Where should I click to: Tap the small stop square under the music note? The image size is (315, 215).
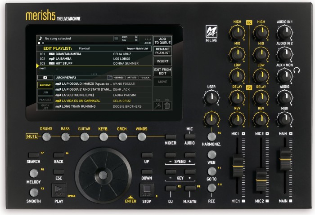click(x=39, y=43)
